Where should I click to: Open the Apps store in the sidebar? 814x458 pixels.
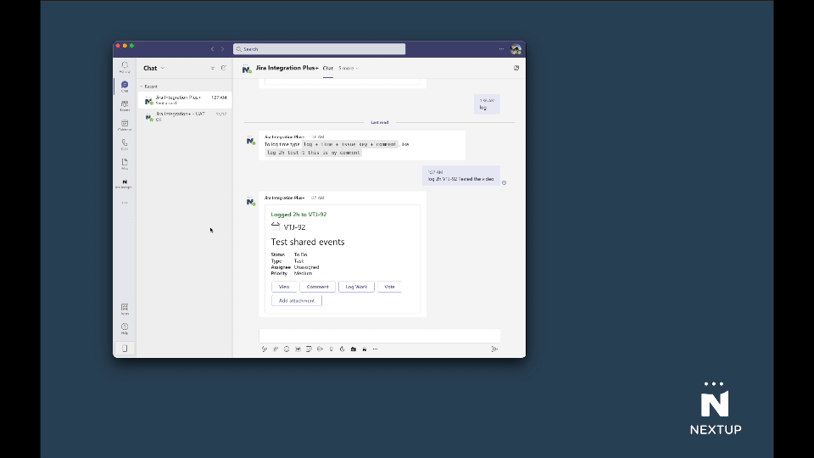pyautogui.click(x=125, y=309)
